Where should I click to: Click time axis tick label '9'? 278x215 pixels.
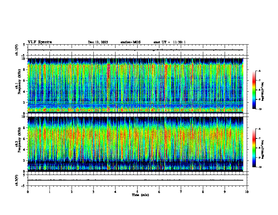click(225, 192)
